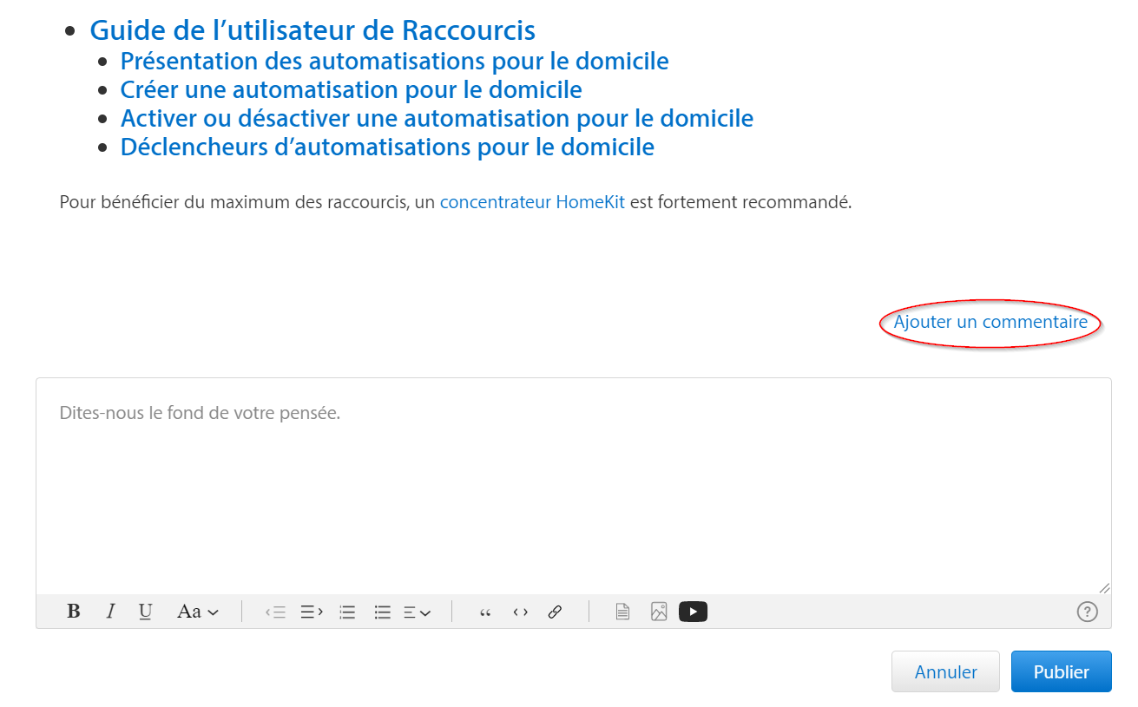Viewport: 1138px width, 707px height.
Task: Insert a blockquote
Action: [485, 612]
